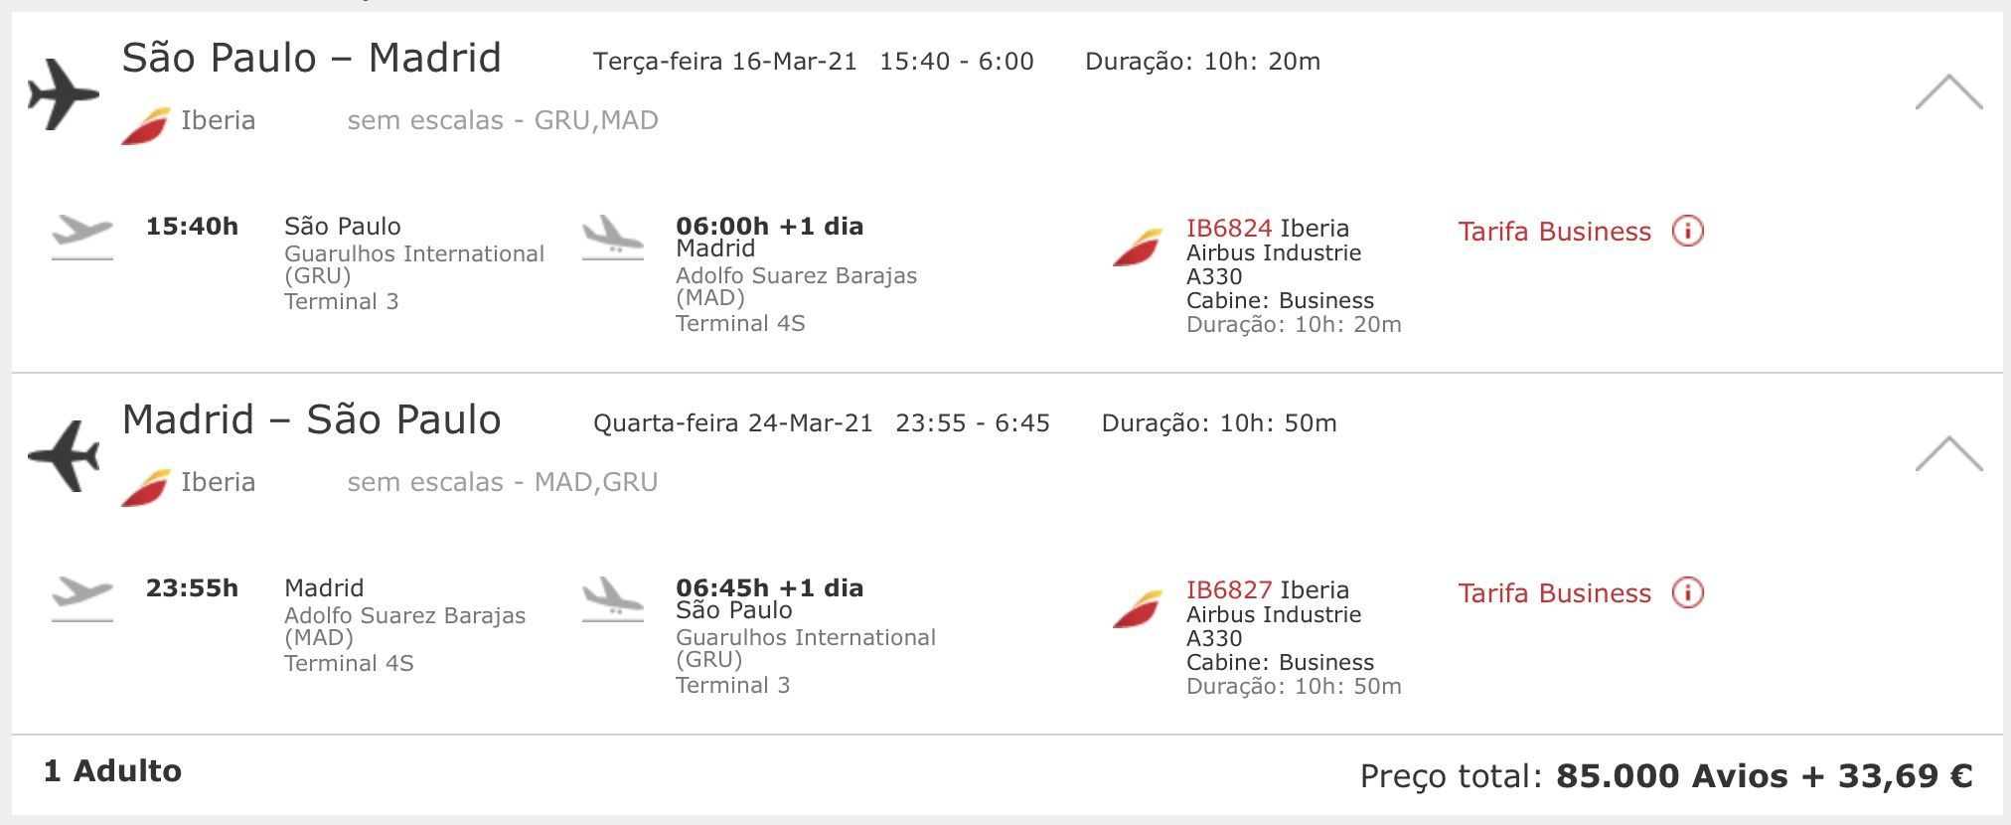
Task: Click the Madrid – São Paulo route heading
Action: click(x=311, y=419)
